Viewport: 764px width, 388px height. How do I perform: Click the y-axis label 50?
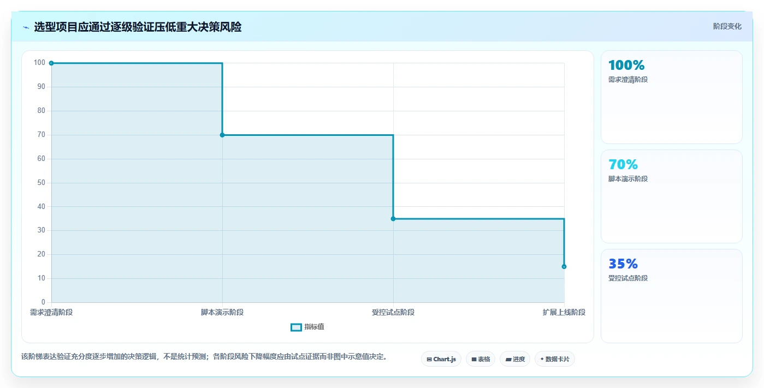(41, 183)
